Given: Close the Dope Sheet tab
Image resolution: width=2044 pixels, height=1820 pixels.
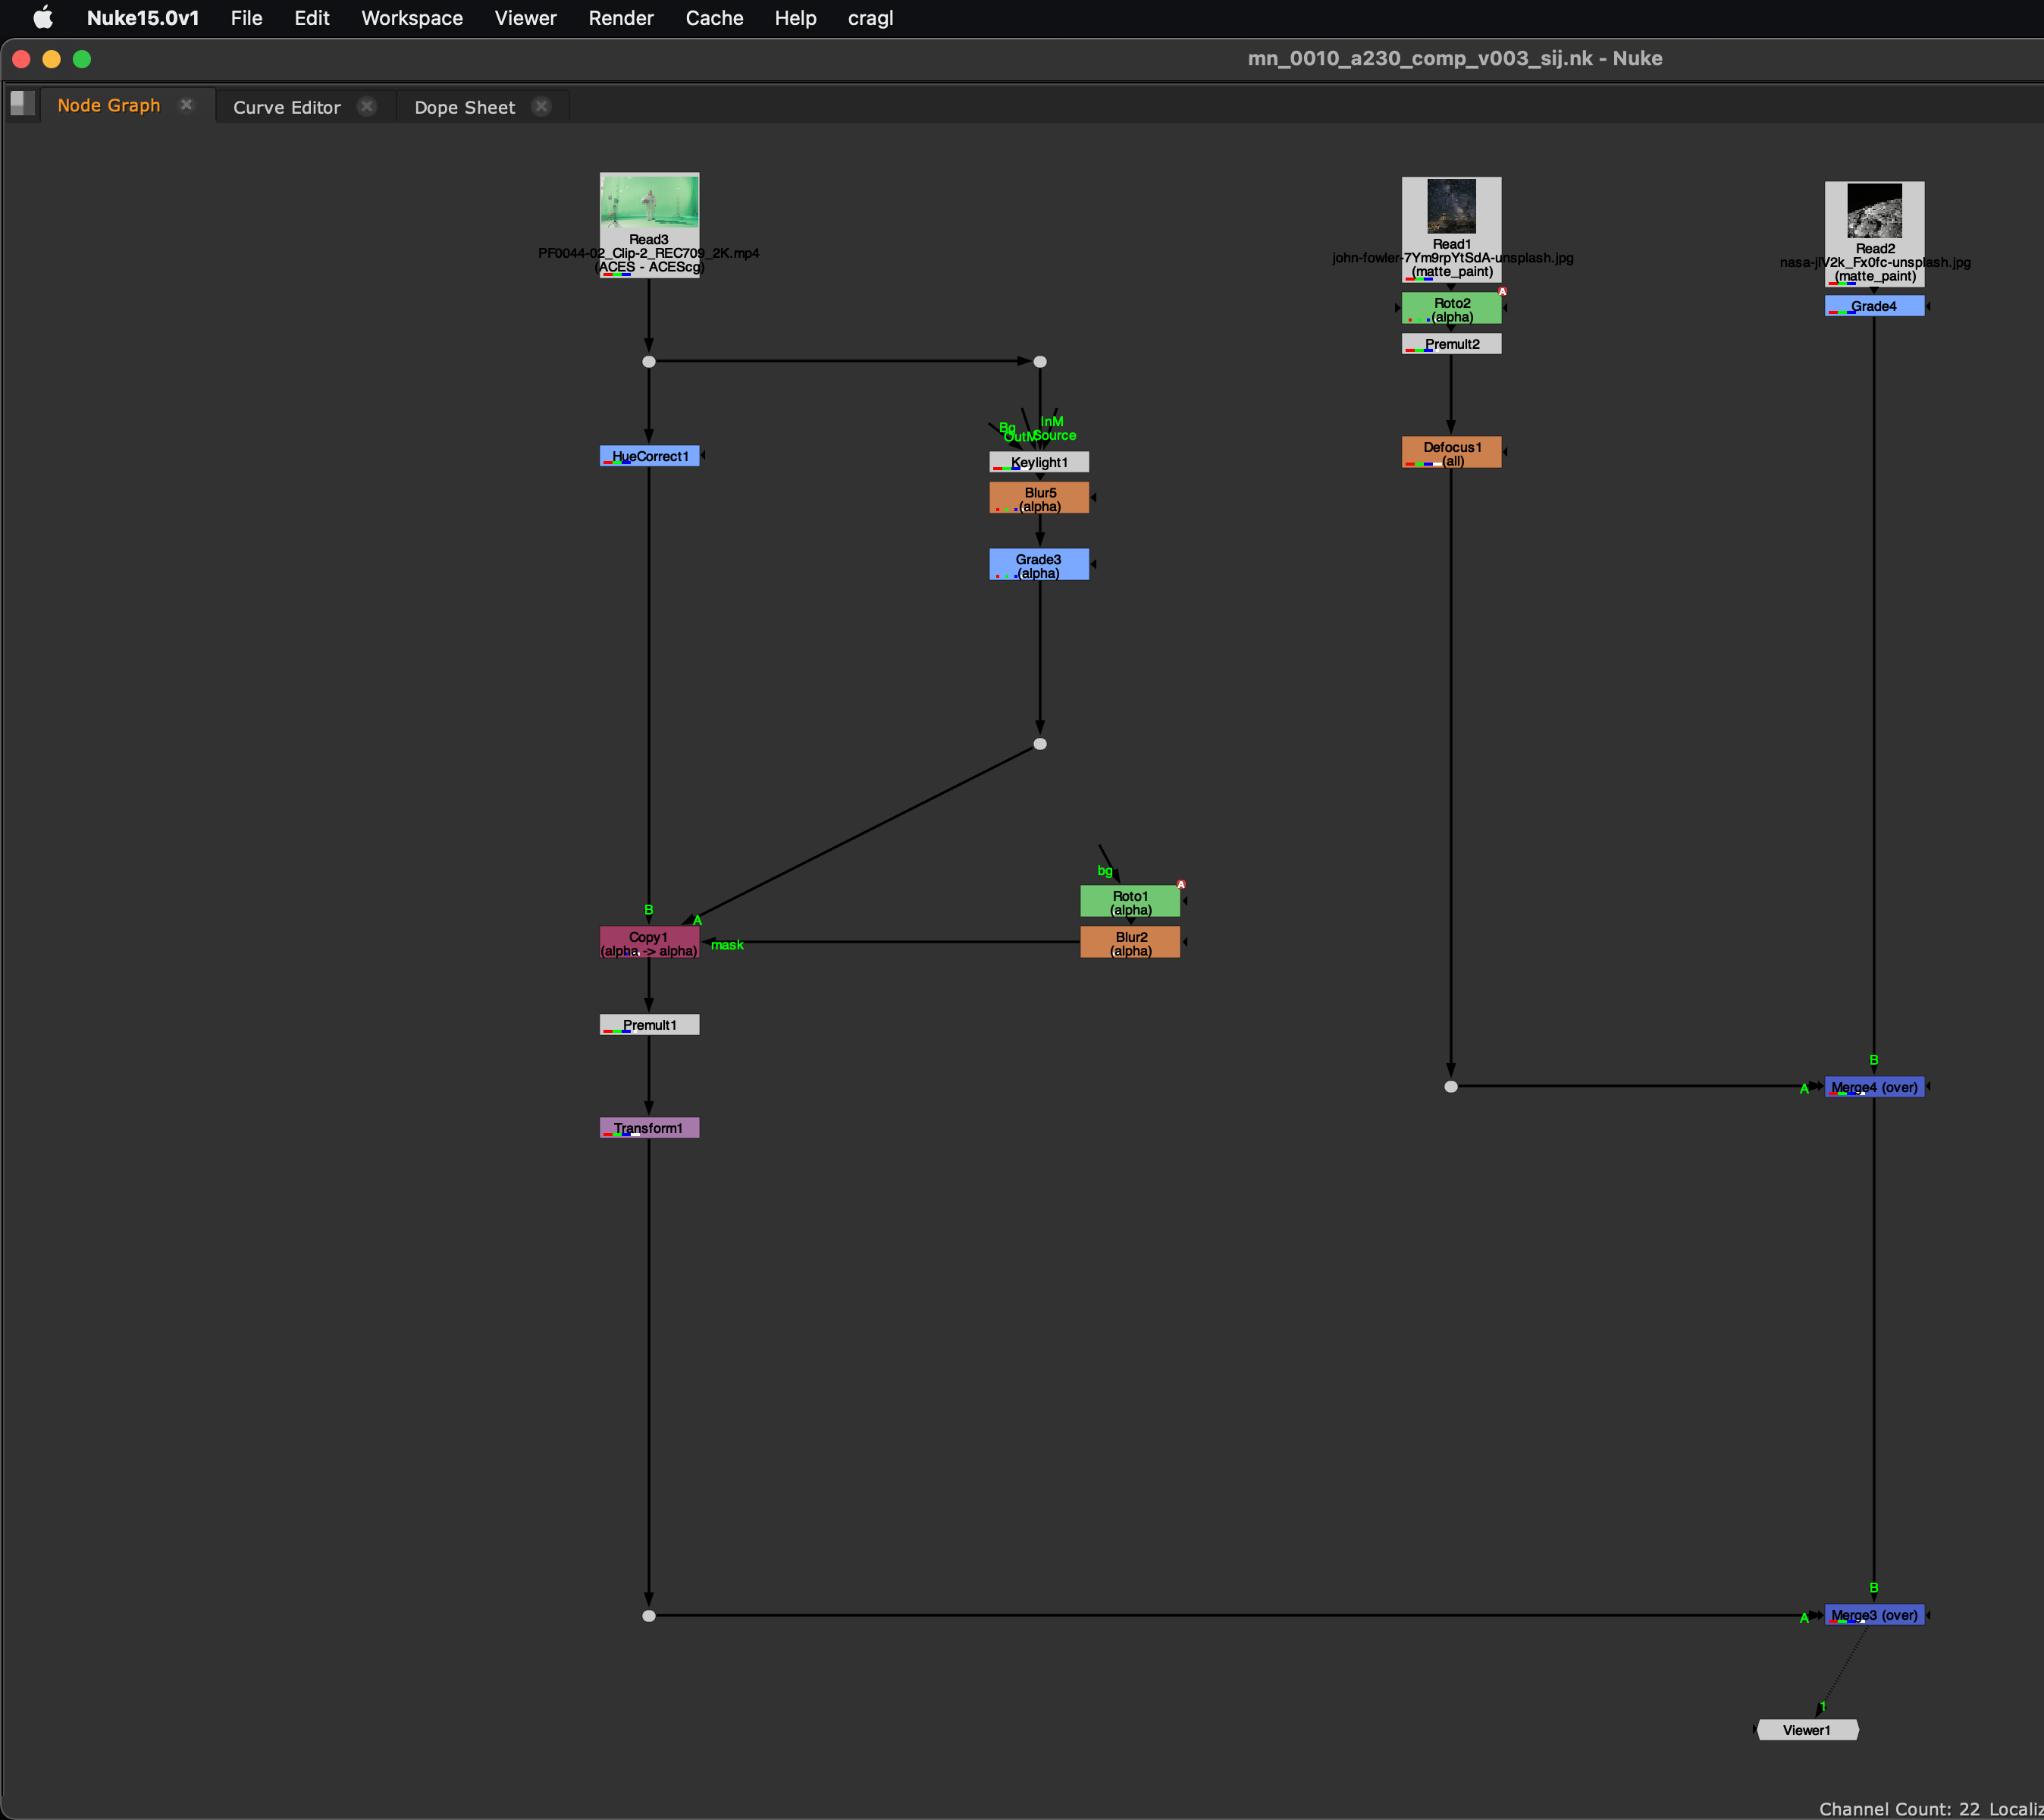Looking at the screenshot, I should click(x=541, y=106).
